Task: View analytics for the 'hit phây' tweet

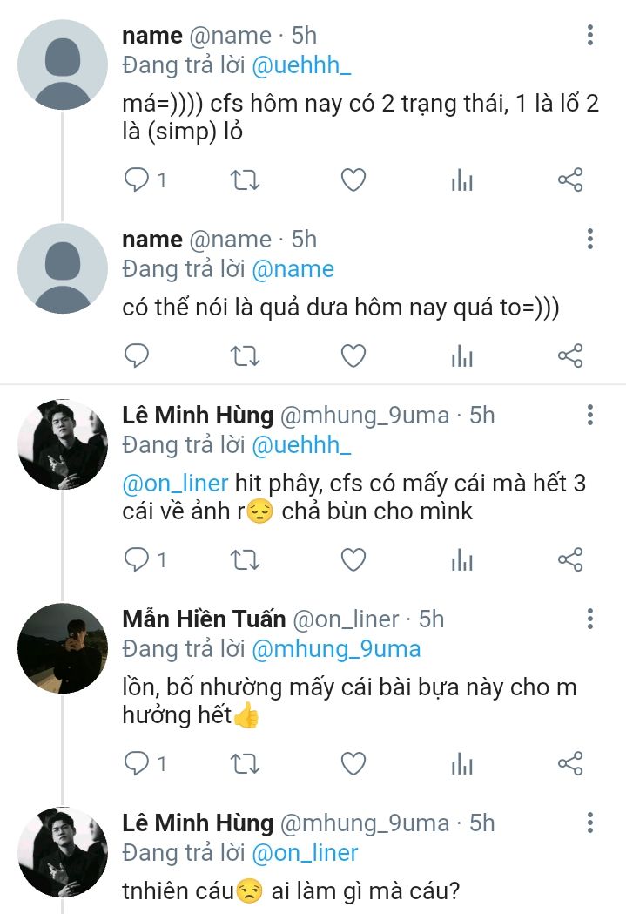Action: pyautogui.click(x=461, y=559)
